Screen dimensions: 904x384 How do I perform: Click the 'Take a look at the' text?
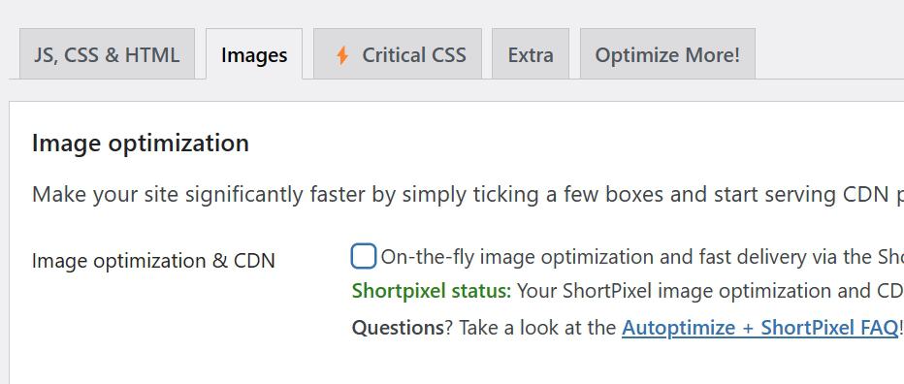tap(537, 328)
